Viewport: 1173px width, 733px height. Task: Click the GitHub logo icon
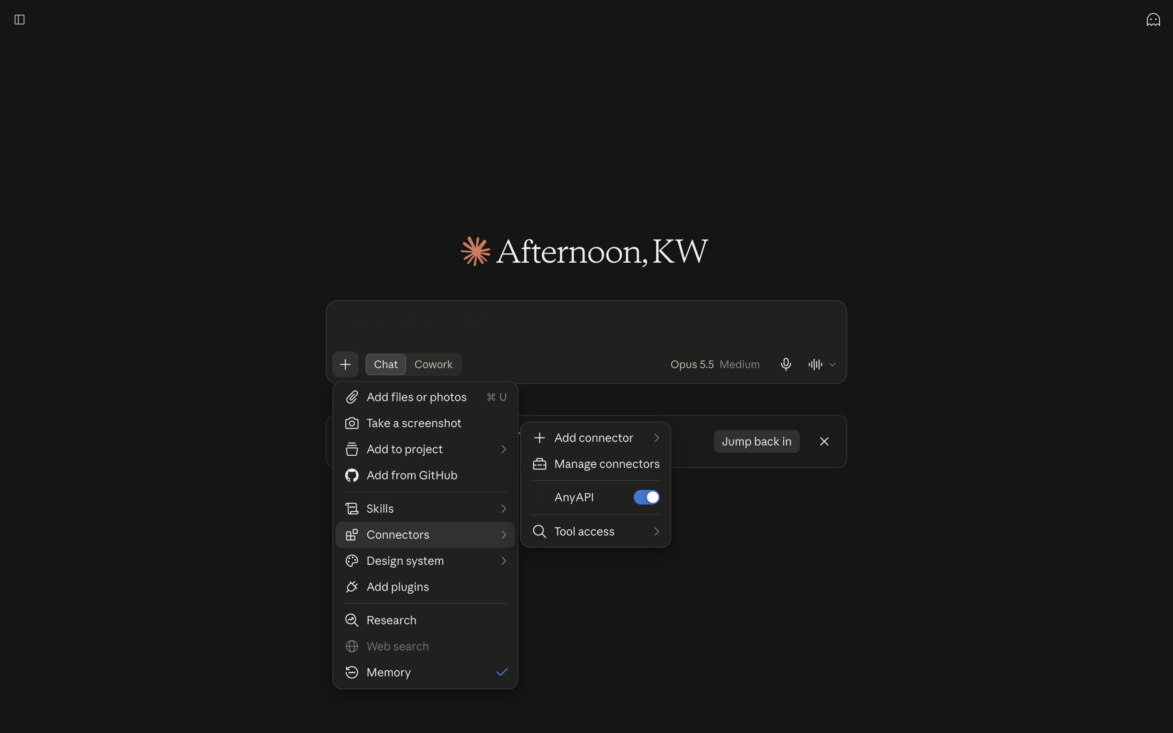[x=352, y=475]
